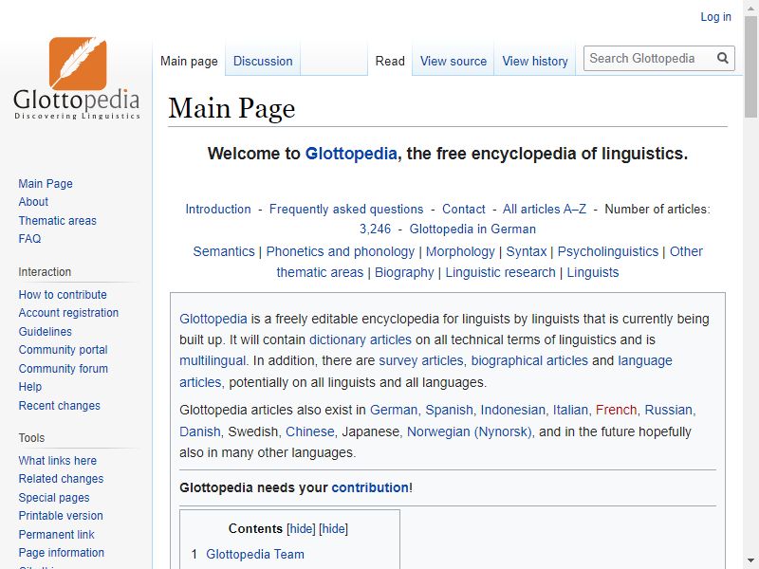Click the Glottopedia feather logo
This screenshot has width=759, height=569.
[x=77, y=78]
